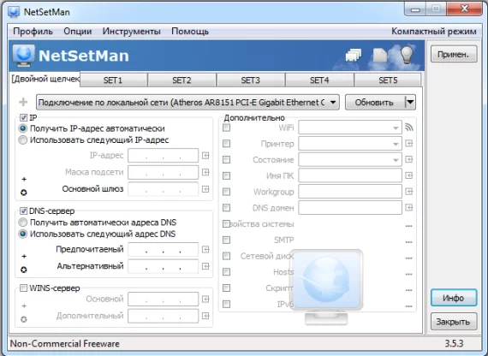Click the plus icon in WINS-сервер section
Viewport: 488px width, 356px height.
[24, 306]
